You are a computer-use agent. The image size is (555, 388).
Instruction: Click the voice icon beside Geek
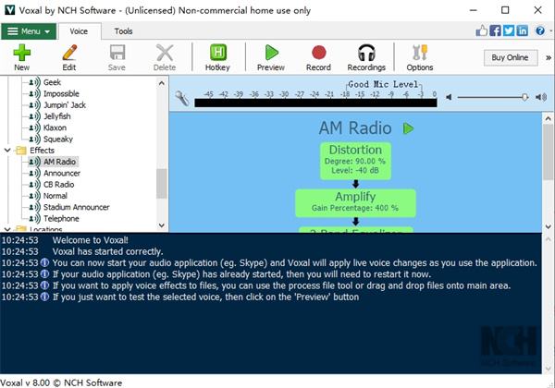(x=35, y=82)
